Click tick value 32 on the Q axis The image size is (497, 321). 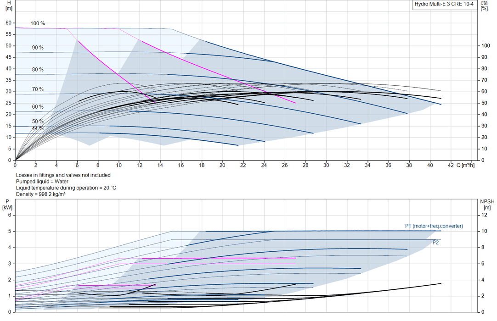(x=347, y=165)
